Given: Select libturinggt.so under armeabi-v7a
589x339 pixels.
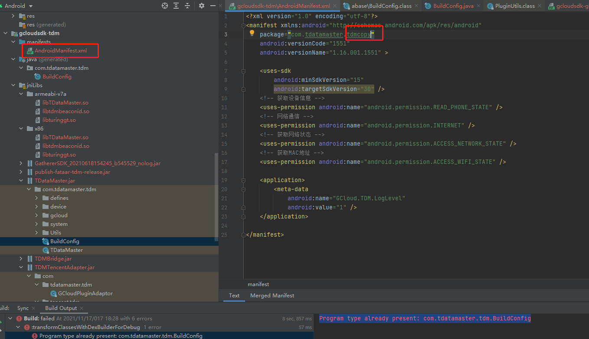Looking at the screenshot, I should (x=59, y=120).
